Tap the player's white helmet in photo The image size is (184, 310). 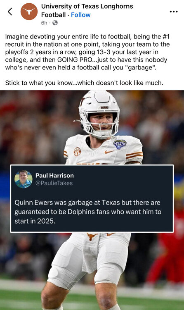pos(99,114)
